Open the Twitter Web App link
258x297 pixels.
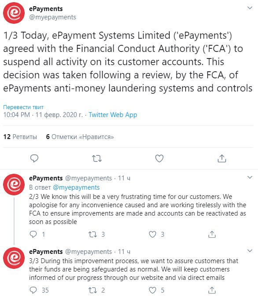[x=113, y=115]
